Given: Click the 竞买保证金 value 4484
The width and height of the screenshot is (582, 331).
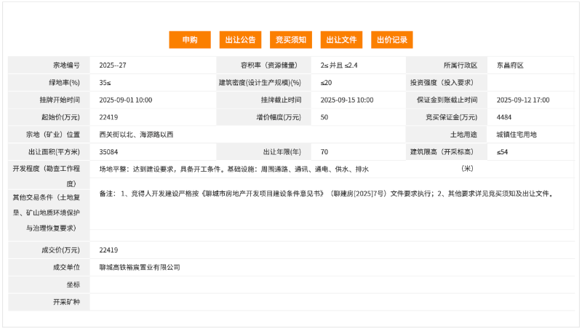Looking at the screenshot, I should [x=504, y=117].
